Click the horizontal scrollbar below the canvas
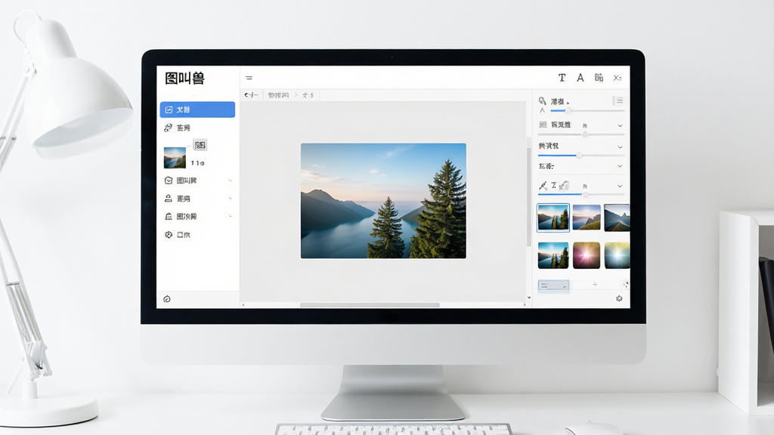 370,305
